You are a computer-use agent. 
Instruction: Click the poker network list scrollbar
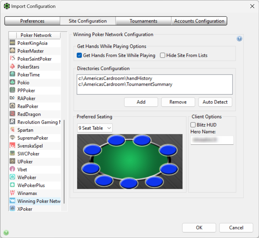(64, 162)
